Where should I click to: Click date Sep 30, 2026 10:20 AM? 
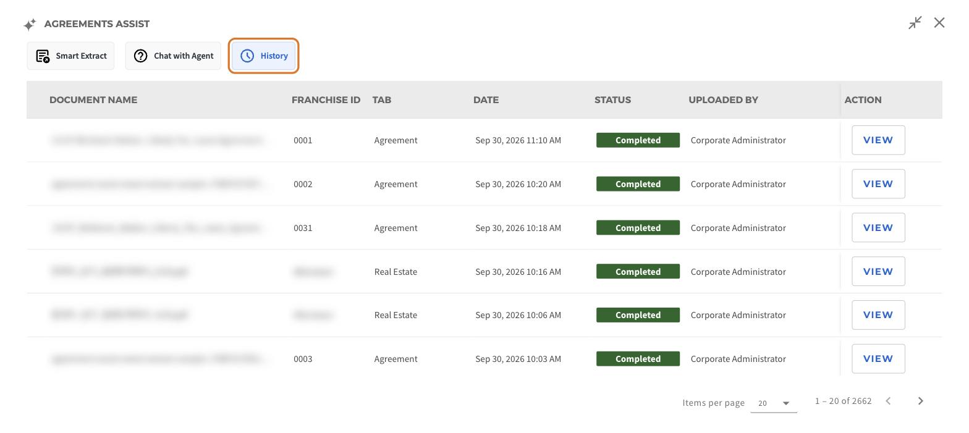pyautogui.click(x=518, y=184)
